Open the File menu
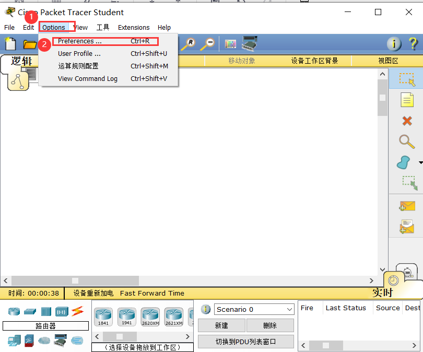 9,28
